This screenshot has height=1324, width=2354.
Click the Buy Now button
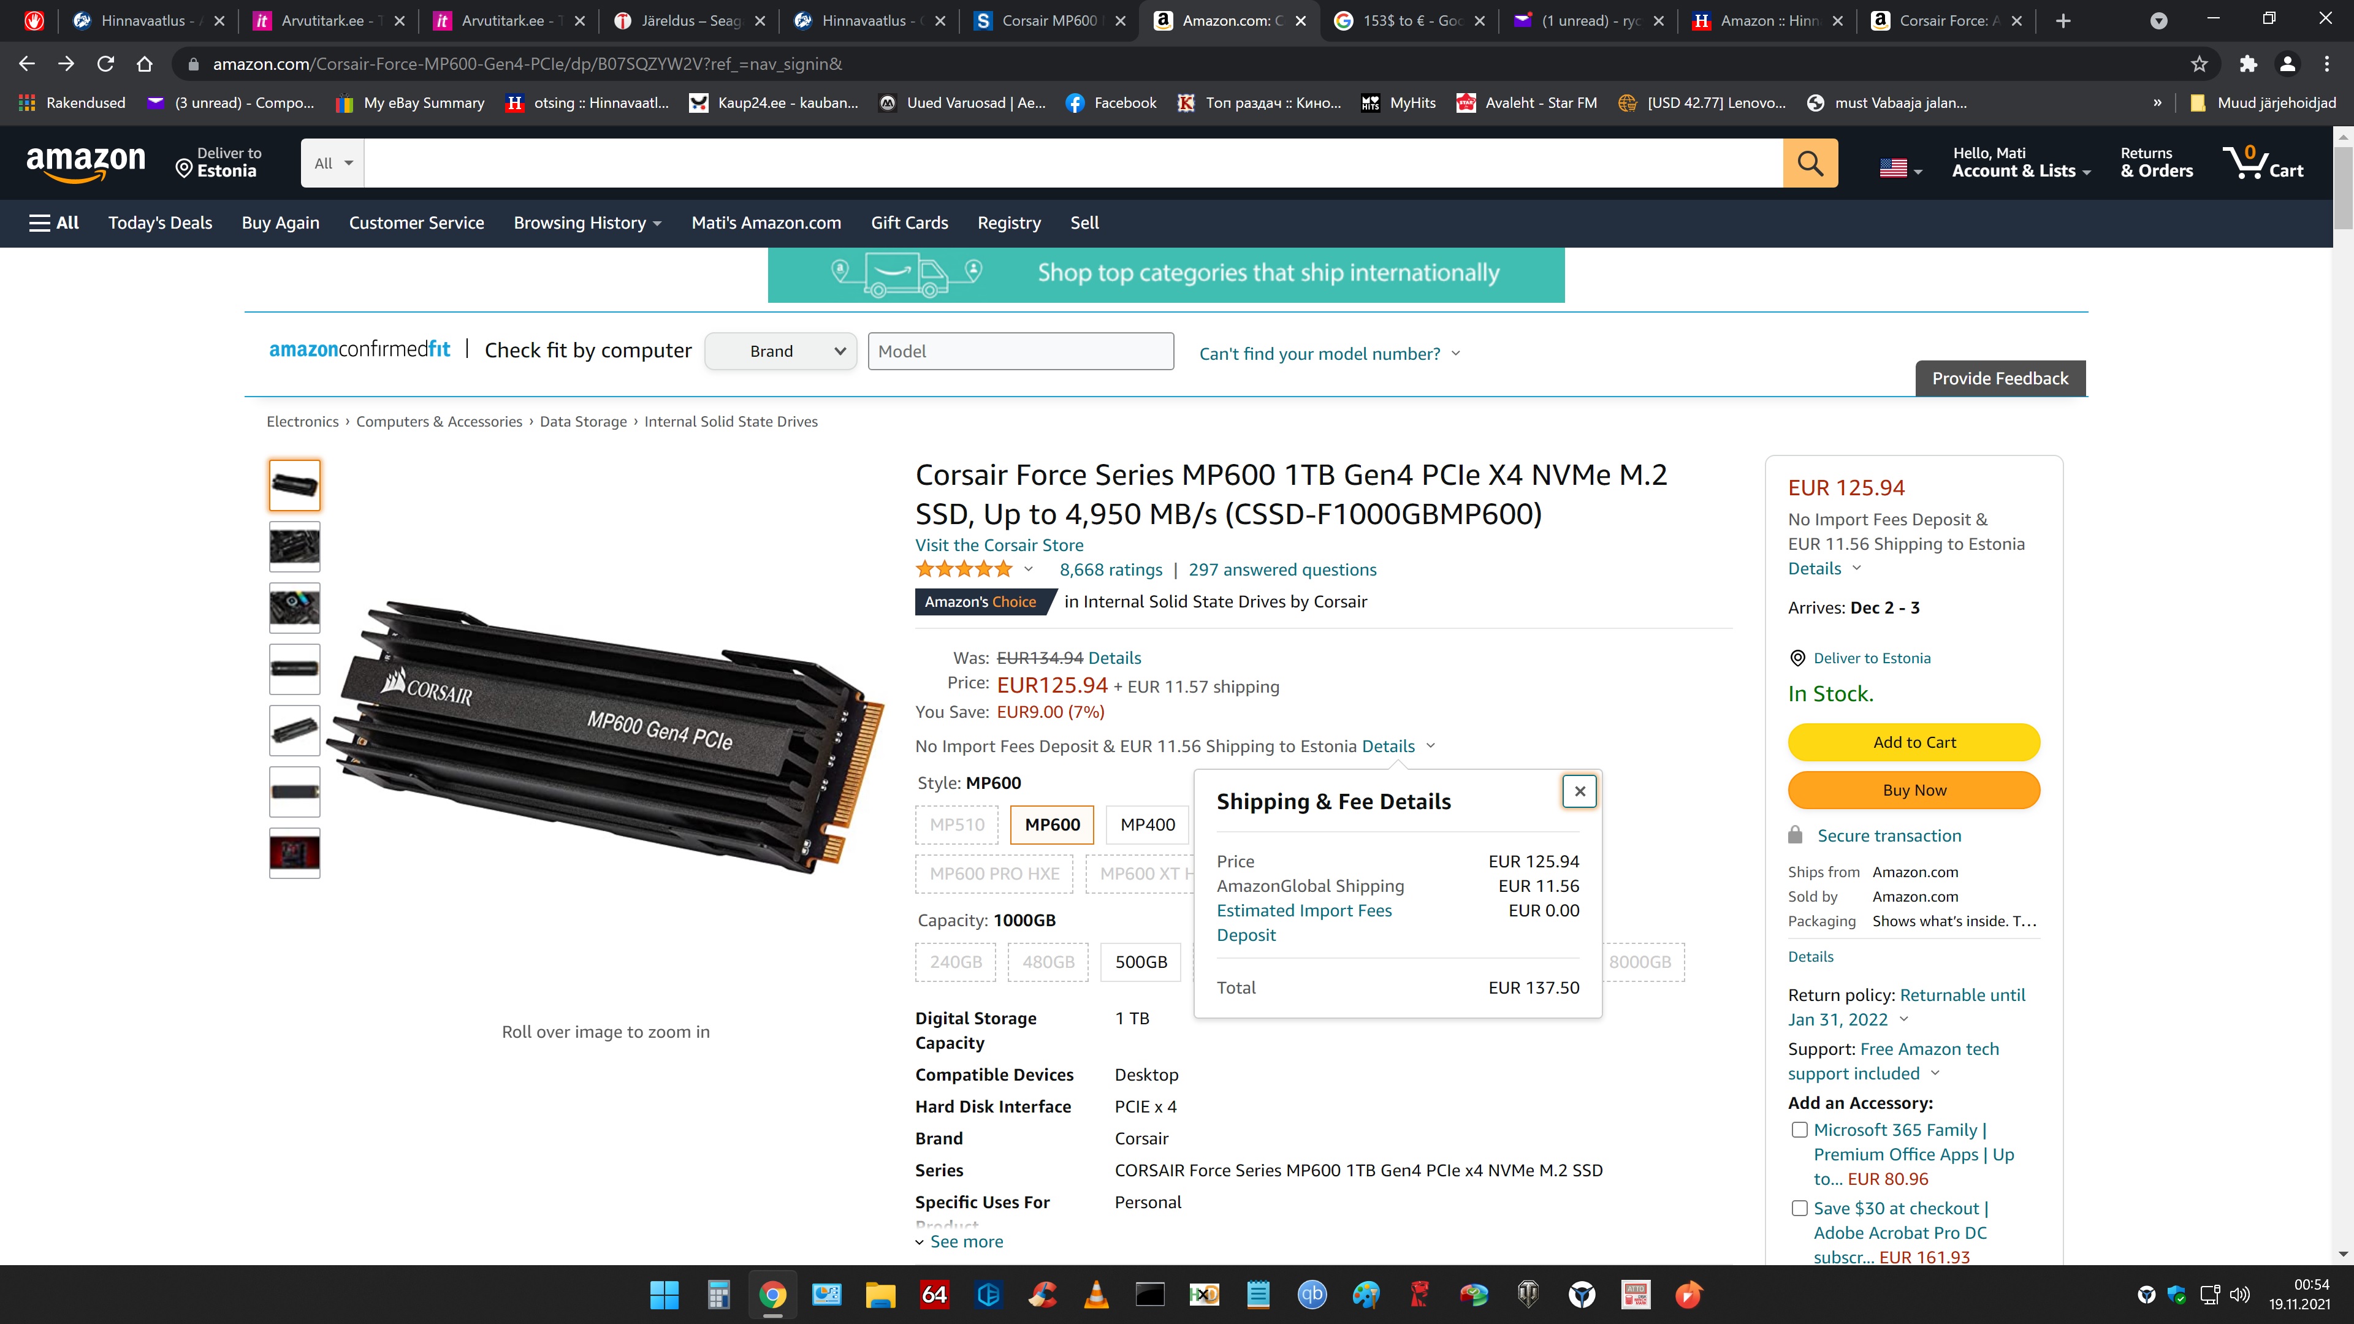coord(1913,790)
